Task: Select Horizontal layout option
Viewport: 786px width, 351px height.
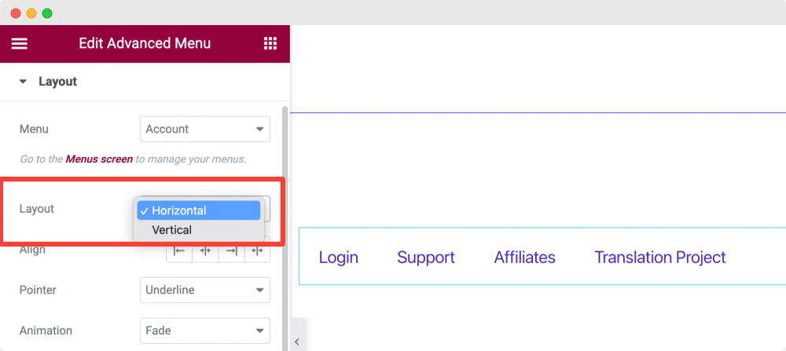Action: [199, 210]
